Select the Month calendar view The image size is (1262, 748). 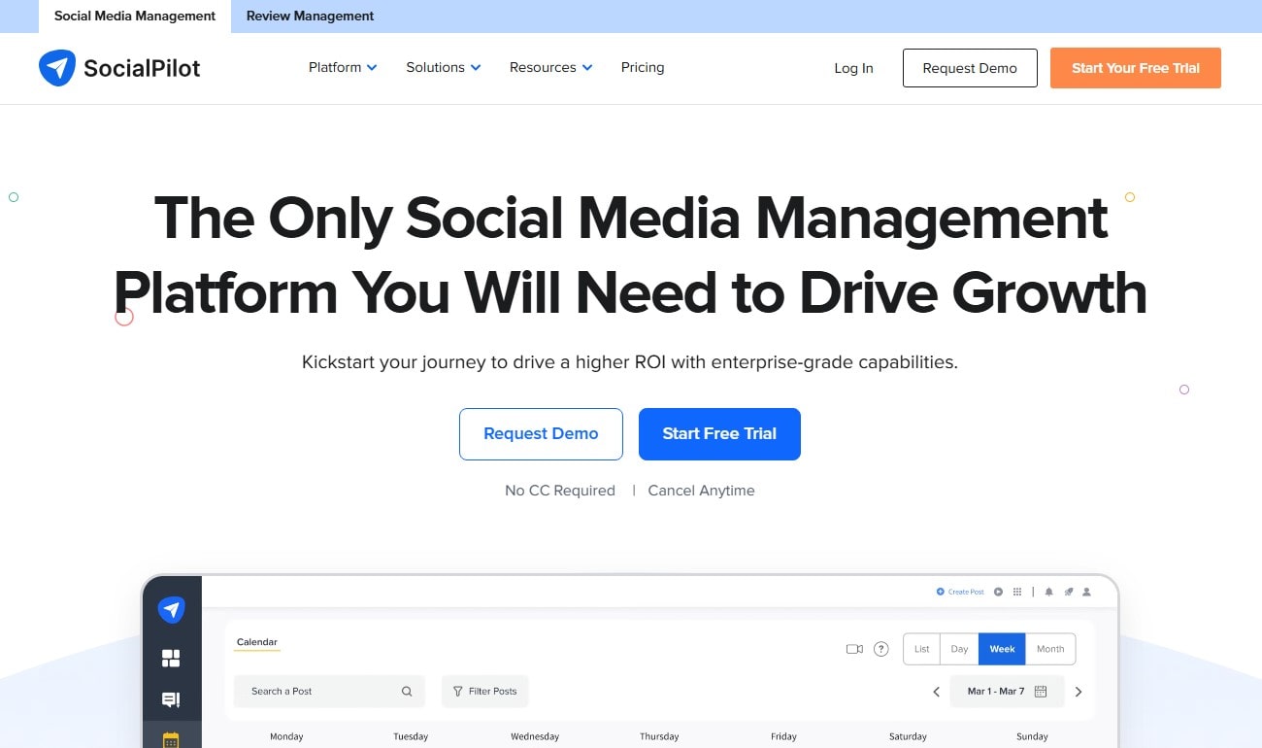click(x=1050, y=649)
